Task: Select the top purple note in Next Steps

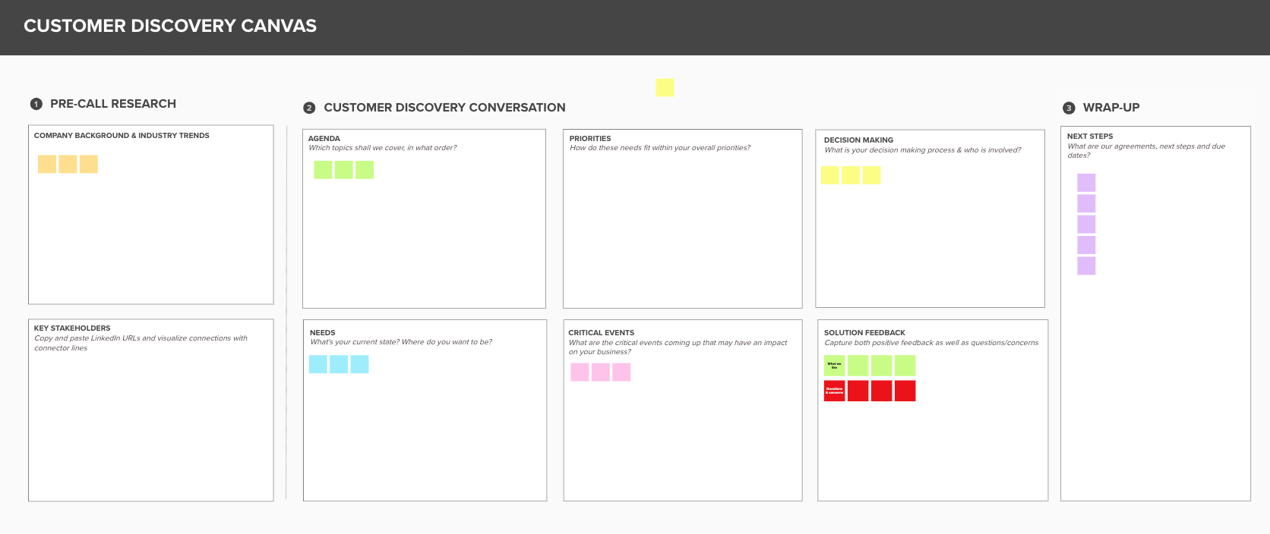Action: coord(1086,183)
